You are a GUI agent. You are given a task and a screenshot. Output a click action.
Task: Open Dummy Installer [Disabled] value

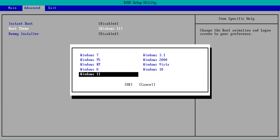pyautogui.click(x=108, y=34)
